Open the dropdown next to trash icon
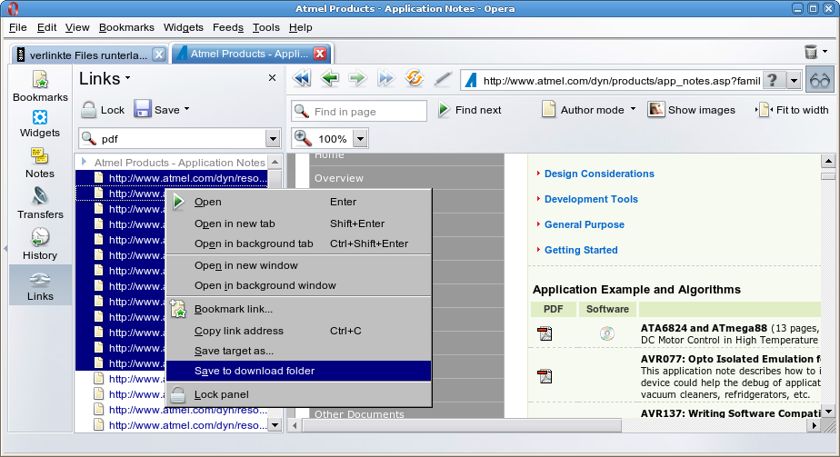The image size is (840, 457). (825, 52)
